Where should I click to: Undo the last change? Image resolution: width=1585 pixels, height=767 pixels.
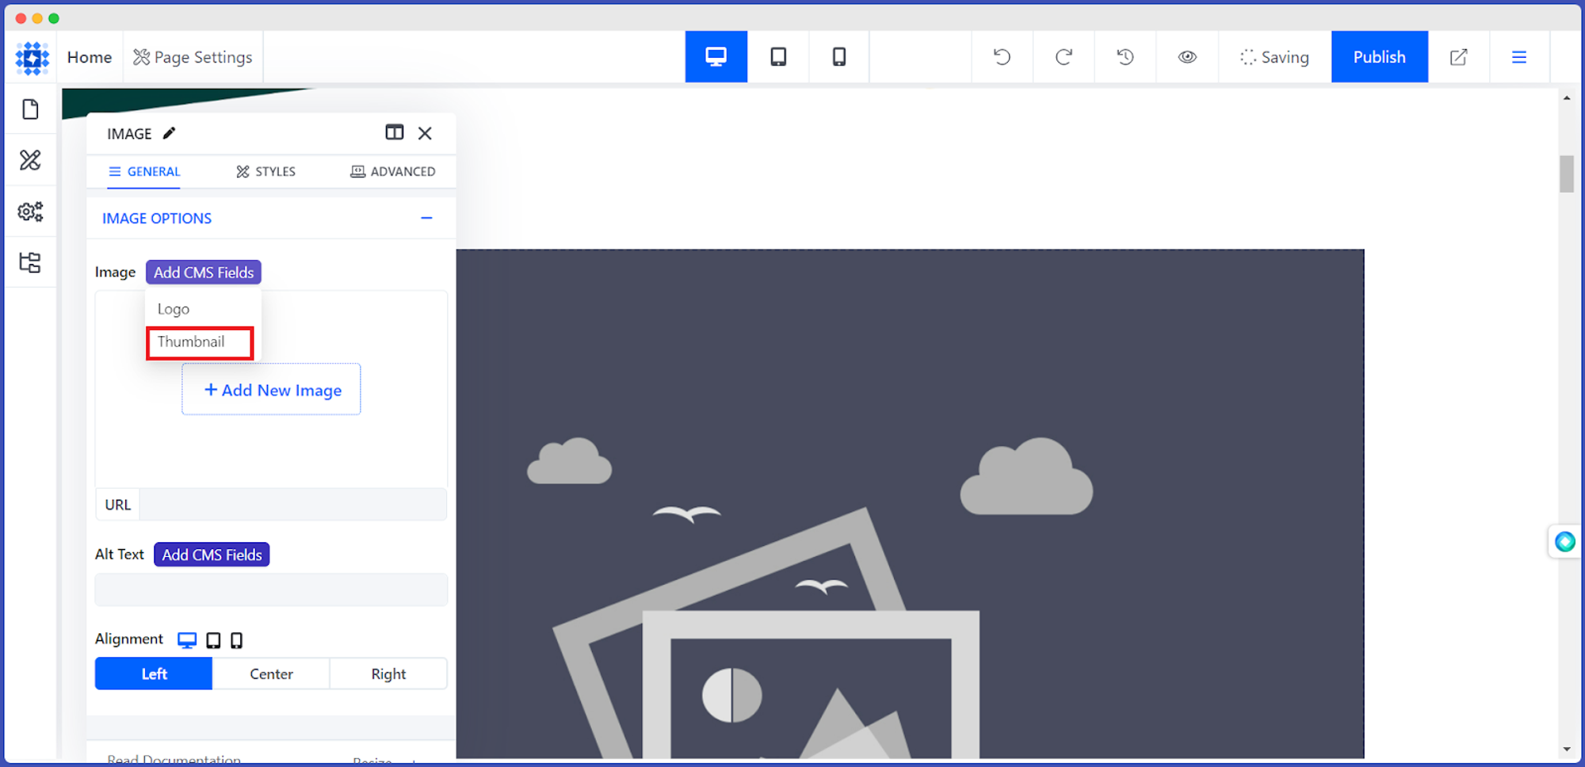[x=1002, y=57]
